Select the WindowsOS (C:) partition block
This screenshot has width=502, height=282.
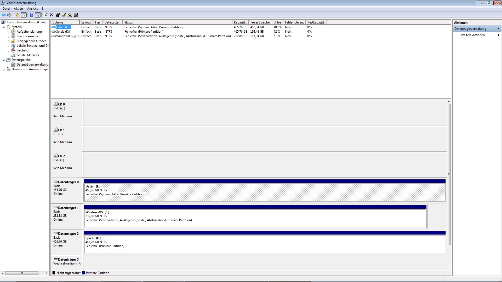pyautogui.click(x=255, y=218)
